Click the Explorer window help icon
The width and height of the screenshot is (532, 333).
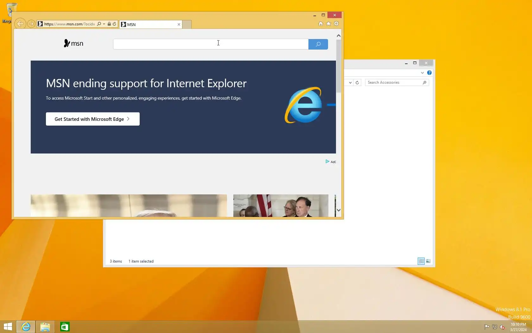pyautogui.click(x=429, y=73)
